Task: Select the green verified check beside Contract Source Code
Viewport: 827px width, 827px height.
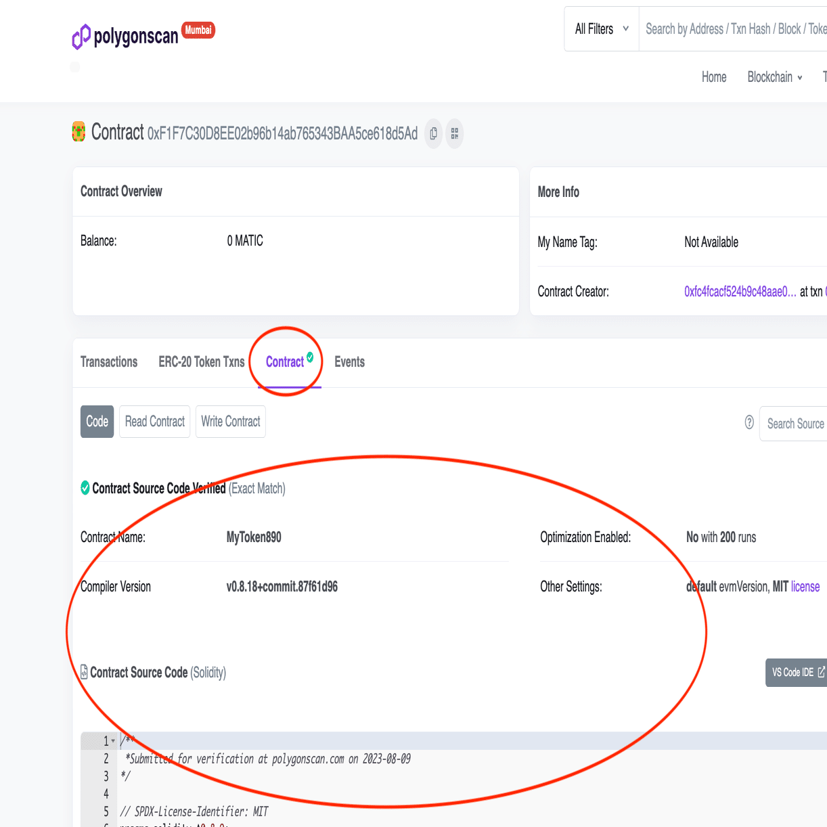Action: point(85,488)
